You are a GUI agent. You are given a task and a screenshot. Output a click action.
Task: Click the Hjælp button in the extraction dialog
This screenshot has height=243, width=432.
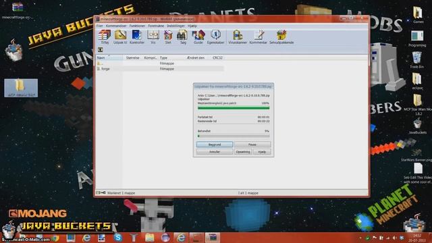point(262,152)
